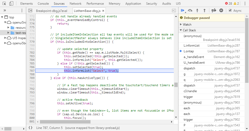This screenshot has width=249, height=131.
Task: Switch to the Application panel
Action: (x=133, y=3)
